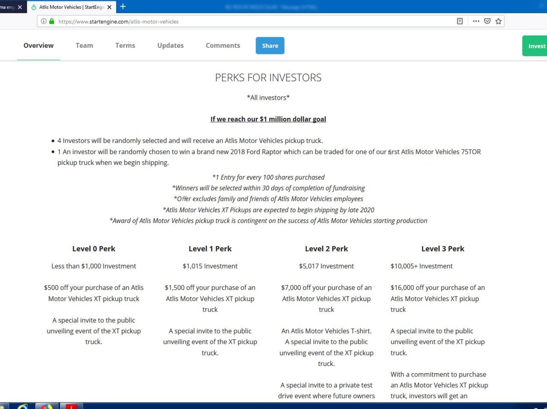This screenshot has width=547, height=409.
Task: Click the "Winners will be selected within 30 days" line
Action: point(268,188)
